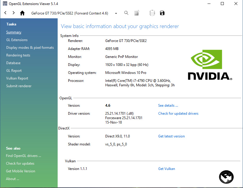Image resolution: width=243 pixels, height=188 pixels.
Task: Open Get Mobile Version link
Action: [21, 171]
